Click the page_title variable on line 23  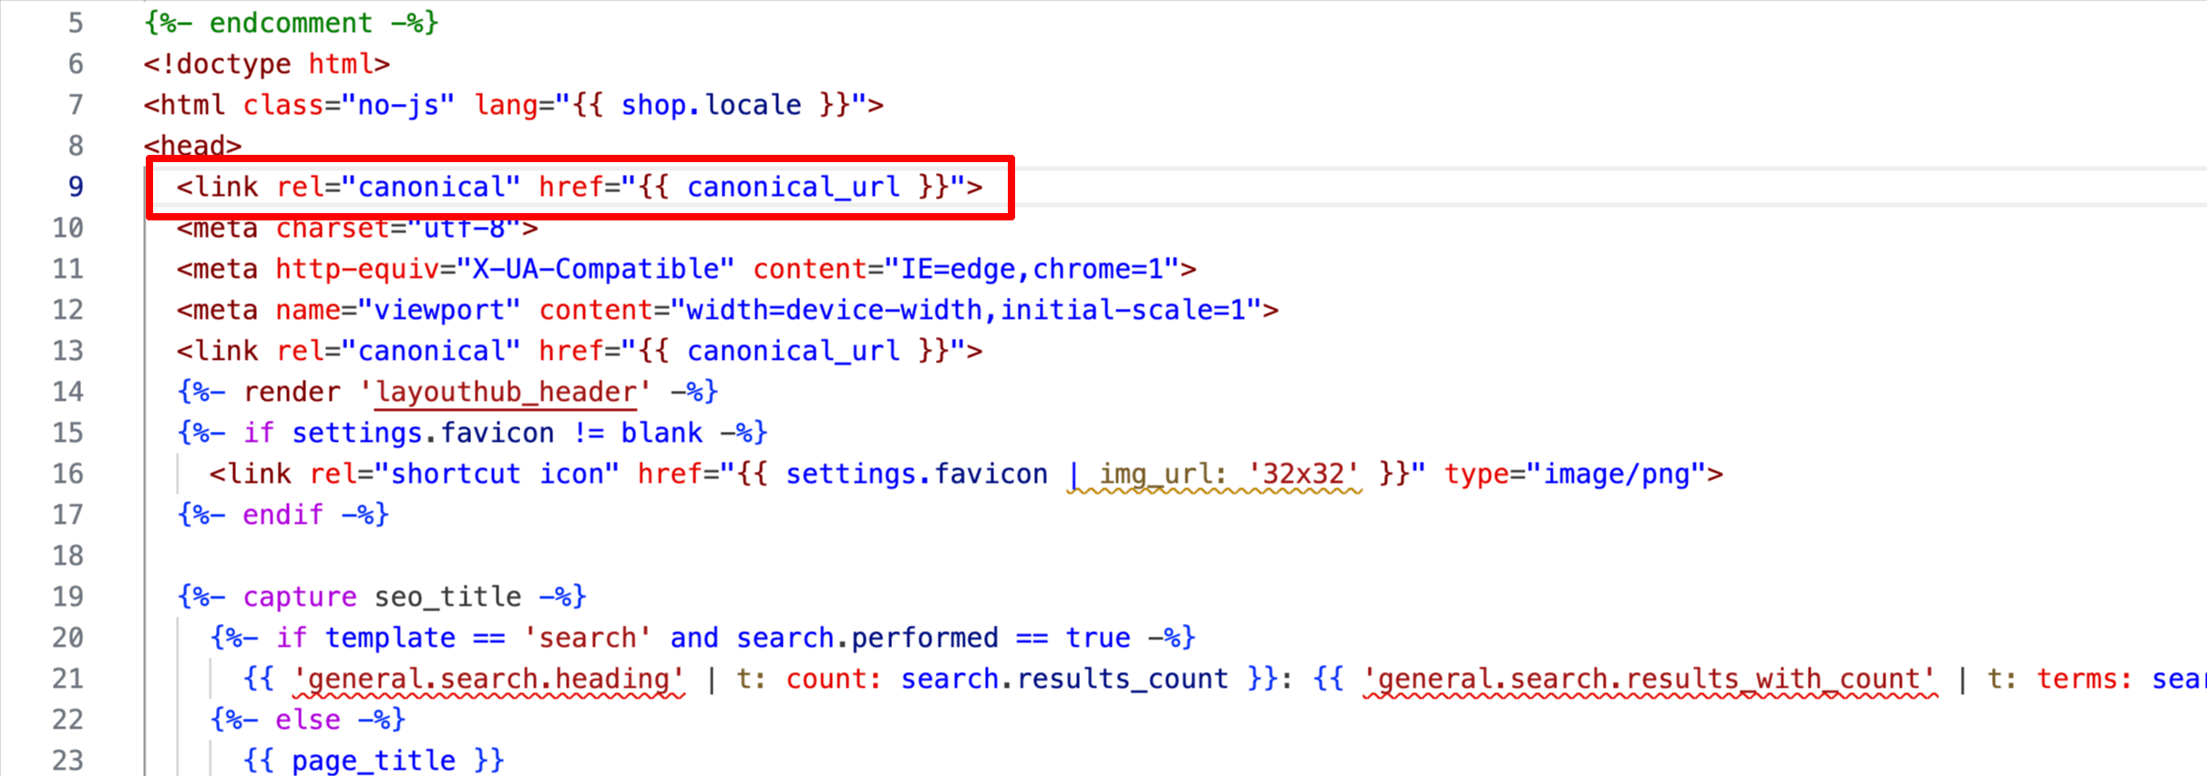(373, 761)
